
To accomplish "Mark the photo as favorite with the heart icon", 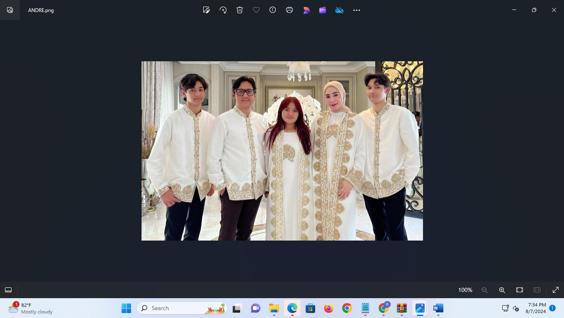I will tap(256, 10).
